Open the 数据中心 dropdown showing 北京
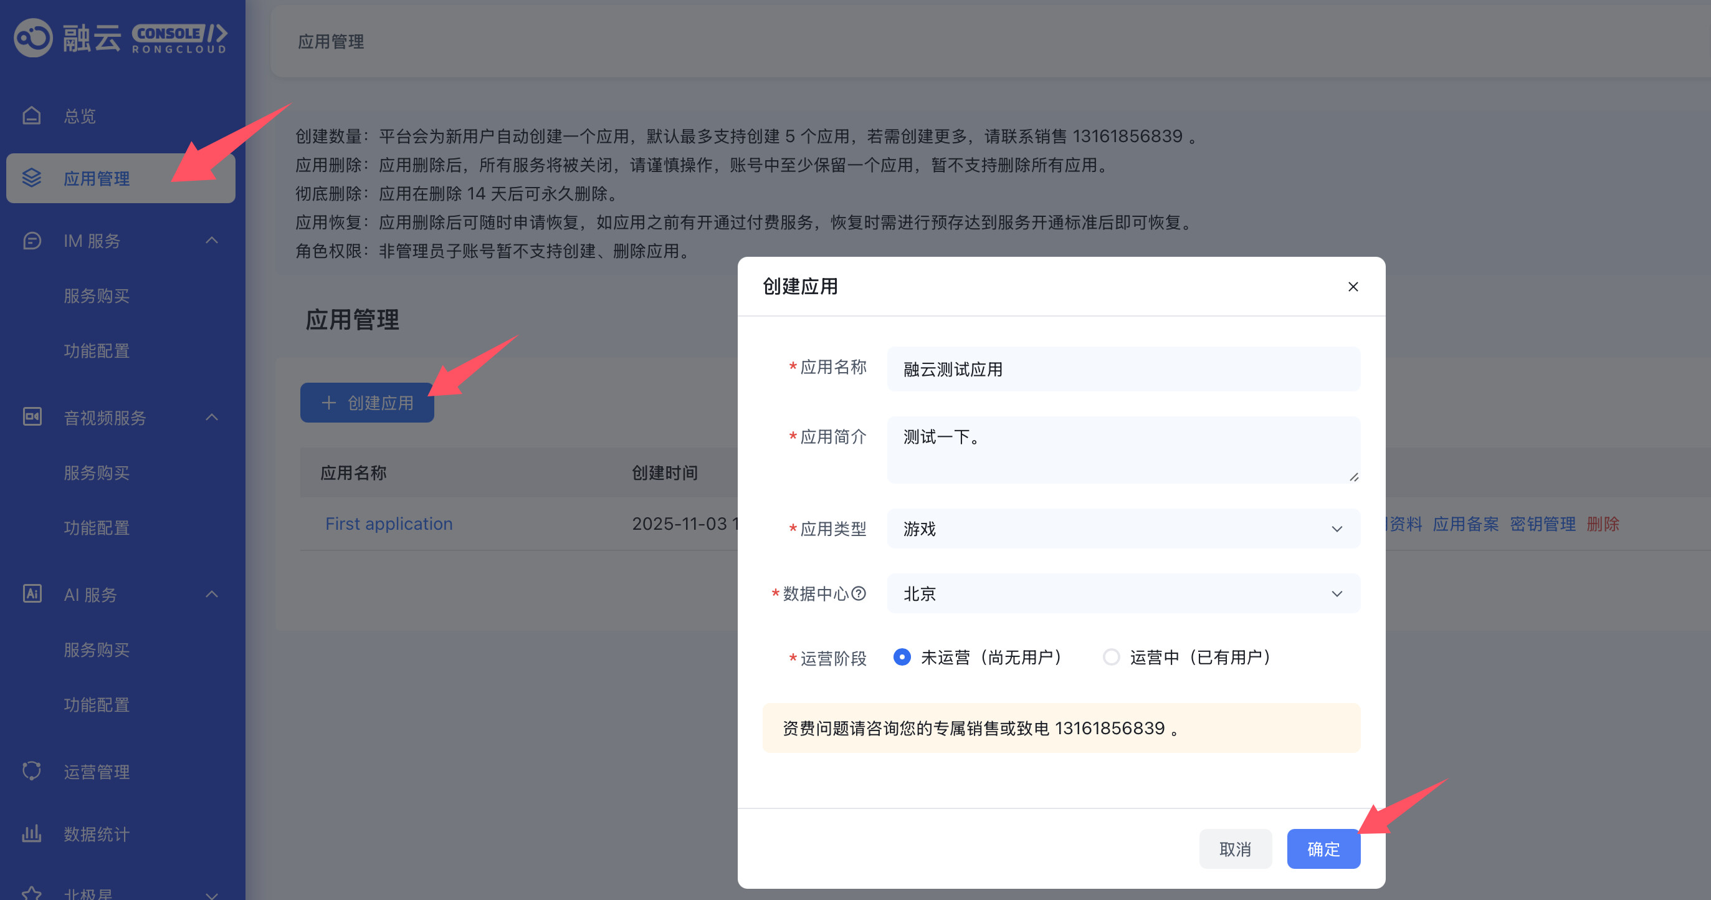Screen dimensions: 1711x900 click(1123, 593)
